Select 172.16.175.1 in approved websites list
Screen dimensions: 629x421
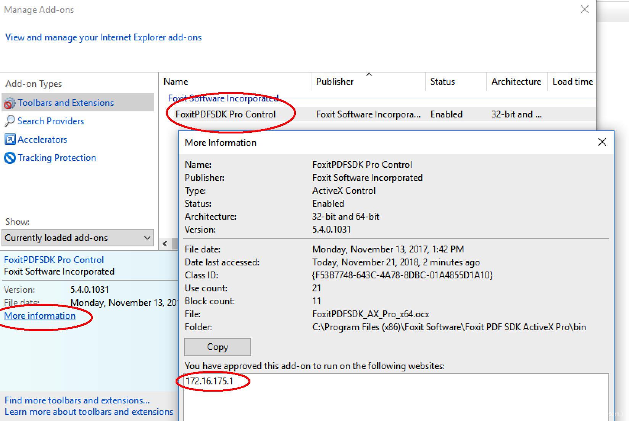[209, 381]
